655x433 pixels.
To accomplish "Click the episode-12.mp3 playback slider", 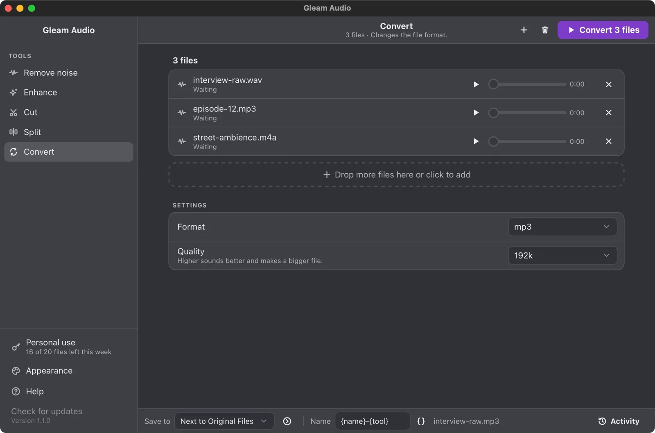I will (x=527, y=113).
